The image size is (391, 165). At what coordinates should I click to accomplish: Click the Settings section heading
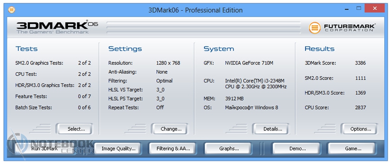(125, 49)
